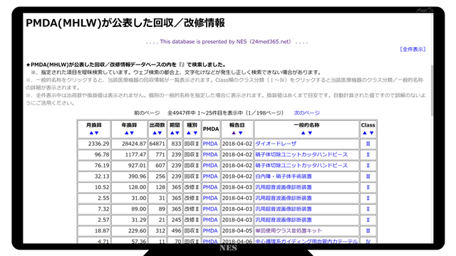Sort 一般的名称 column ascending arrow
The width and height of the screenshot is (456, 256).
(x=303, y=133)
